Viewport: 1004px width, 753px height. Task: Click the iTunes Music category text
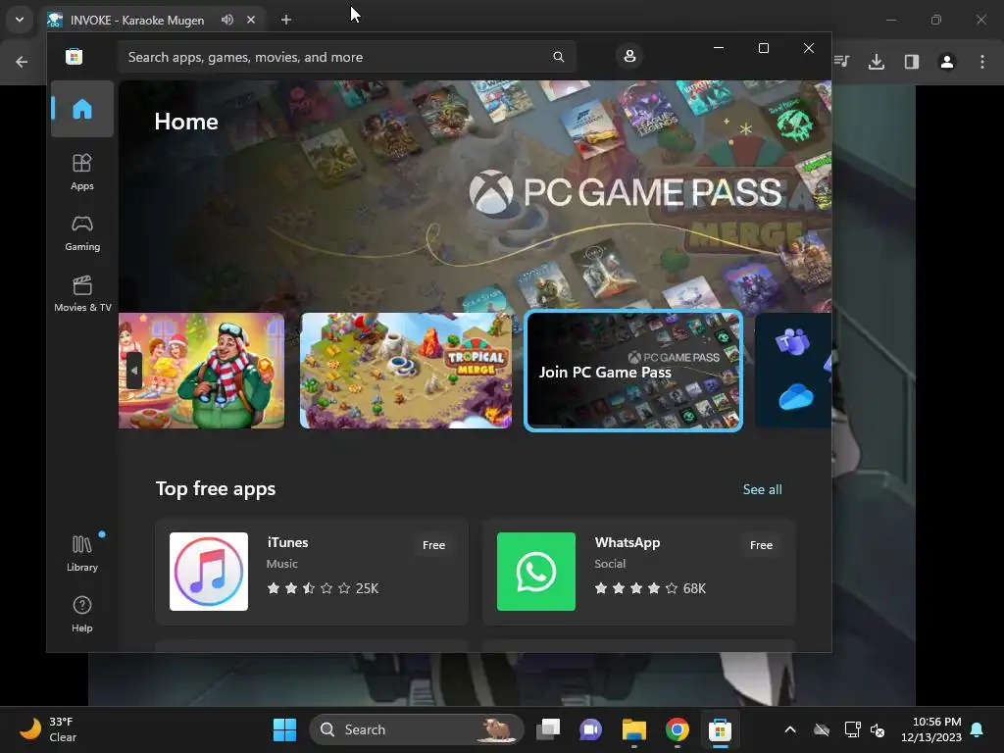[281, 564]
